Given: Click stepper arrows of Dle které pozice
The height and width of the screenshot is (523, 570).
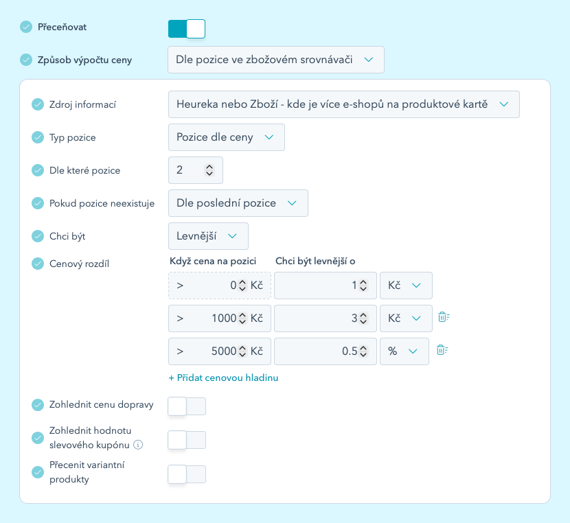Looking at the screenshot, I should (209, 170).
